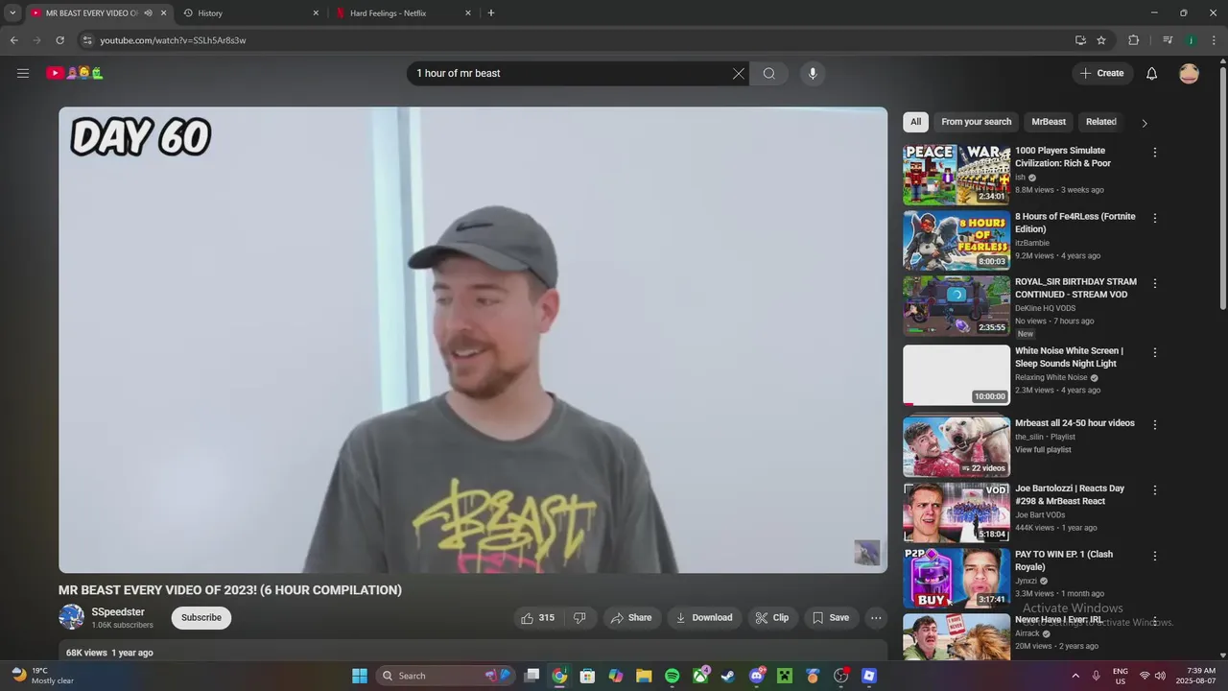Open White Noise White Screen thumbnail
The image size is (1228, 691).
[x=956, y=375]
